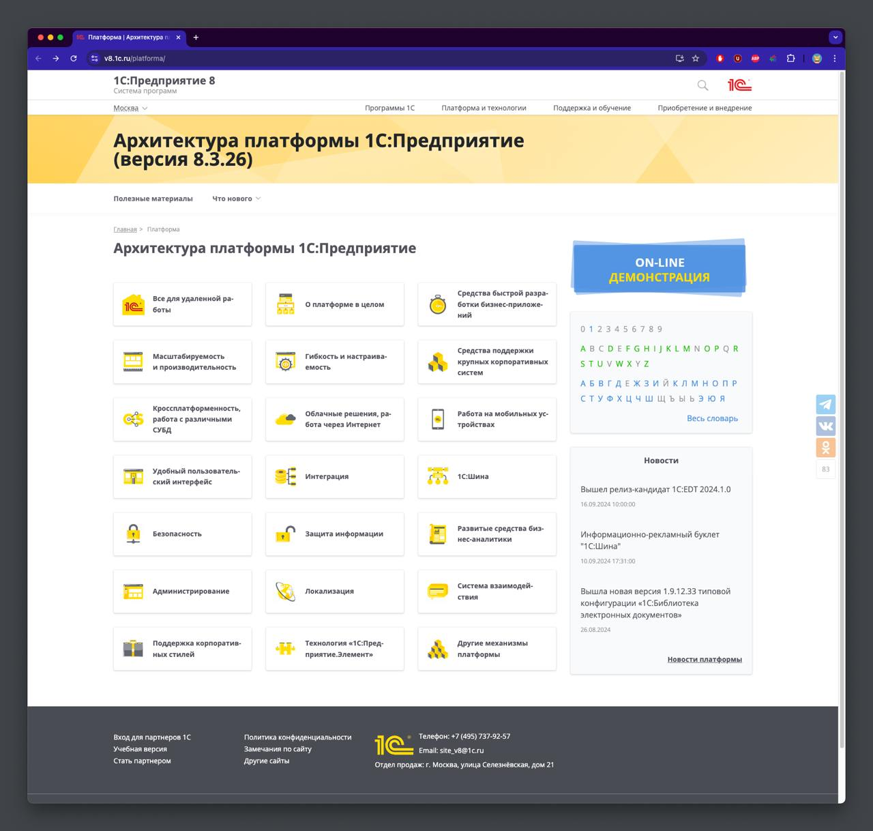The height and width of the screenshot is (831, 873).
Task: Open Замечания по сайту footer link
Action: click(278, 748)
